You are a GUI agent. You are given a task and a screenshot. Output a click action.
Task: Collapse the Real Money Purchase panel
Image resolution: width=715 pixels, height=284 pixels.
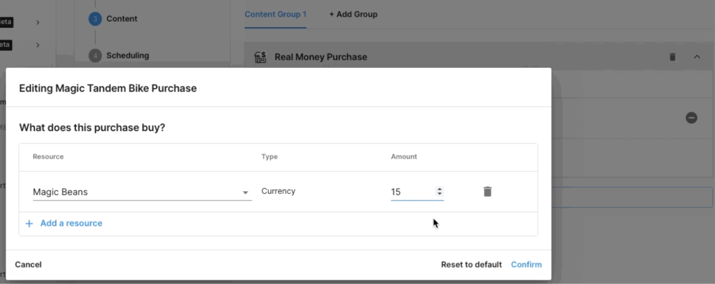click(x=697, y=57)
